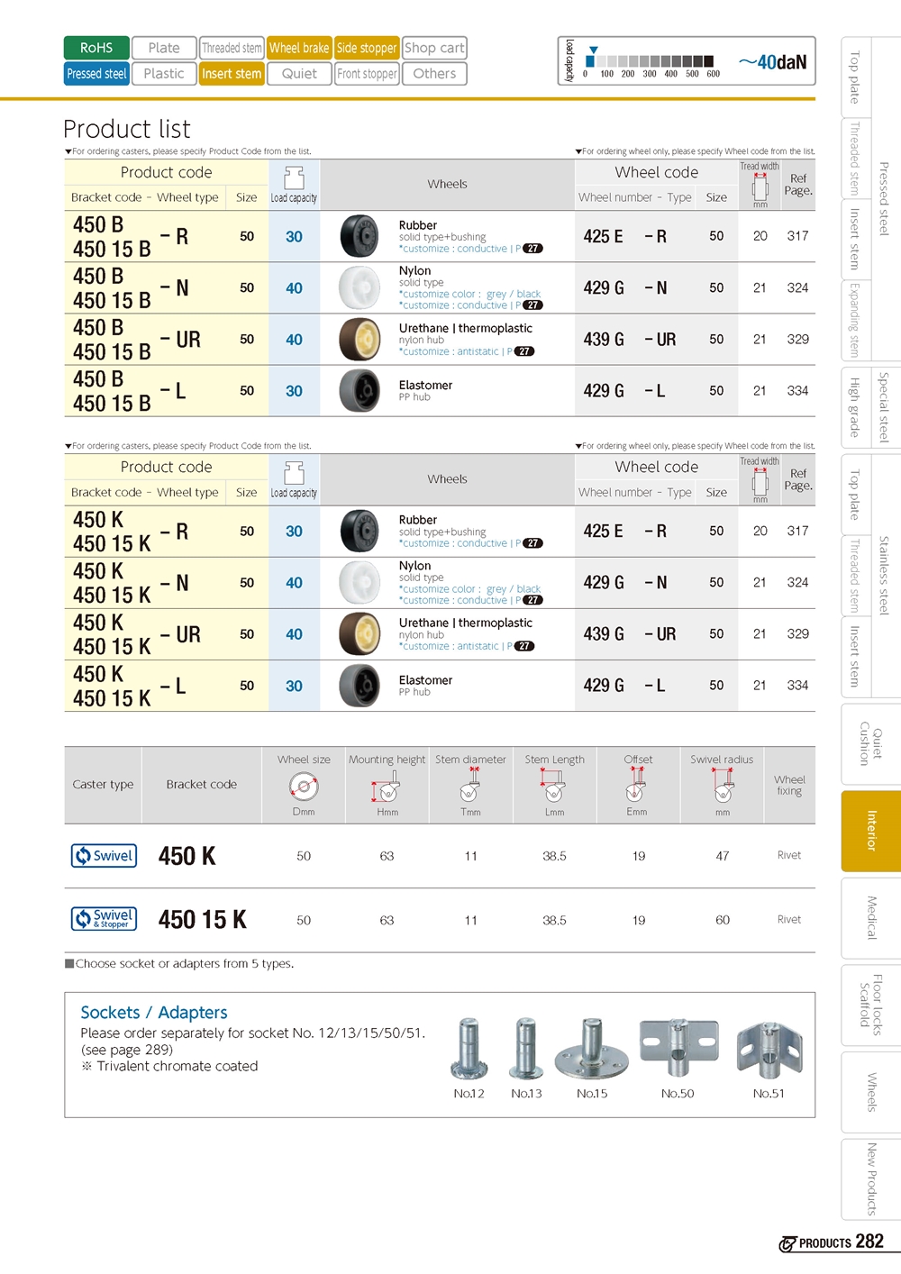The image size is (901, 1274).
Task: Select the No.15 adapter image
Action: click(591, 1048)
